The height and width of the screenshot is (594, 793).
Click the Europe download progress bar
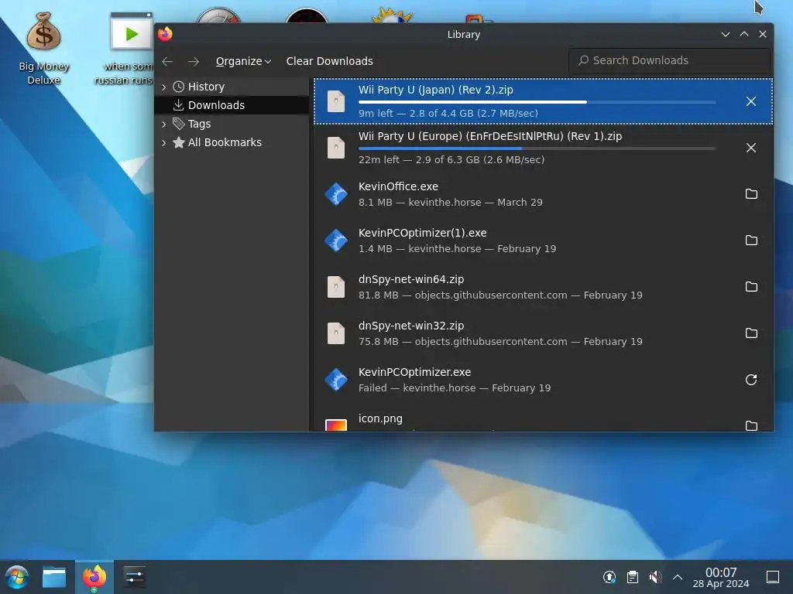coord(537,148)
